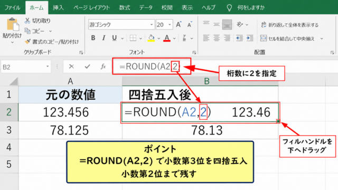
Task: Apply the yellow fill color bucket
Action: click(151, 38)
